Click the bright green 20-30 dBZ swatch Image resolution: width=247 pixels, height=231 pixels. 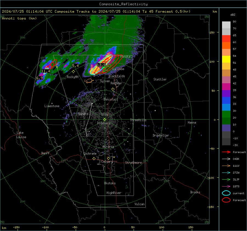tap(226, 114)
